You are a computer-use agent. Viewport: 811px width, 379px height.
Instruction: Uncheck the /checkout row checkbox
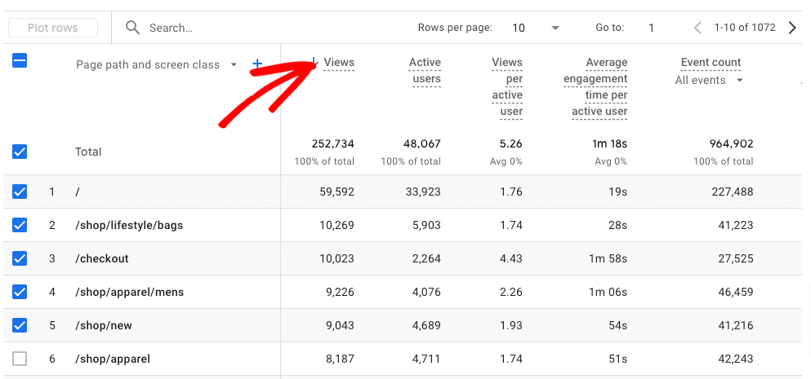click(20, 258)
